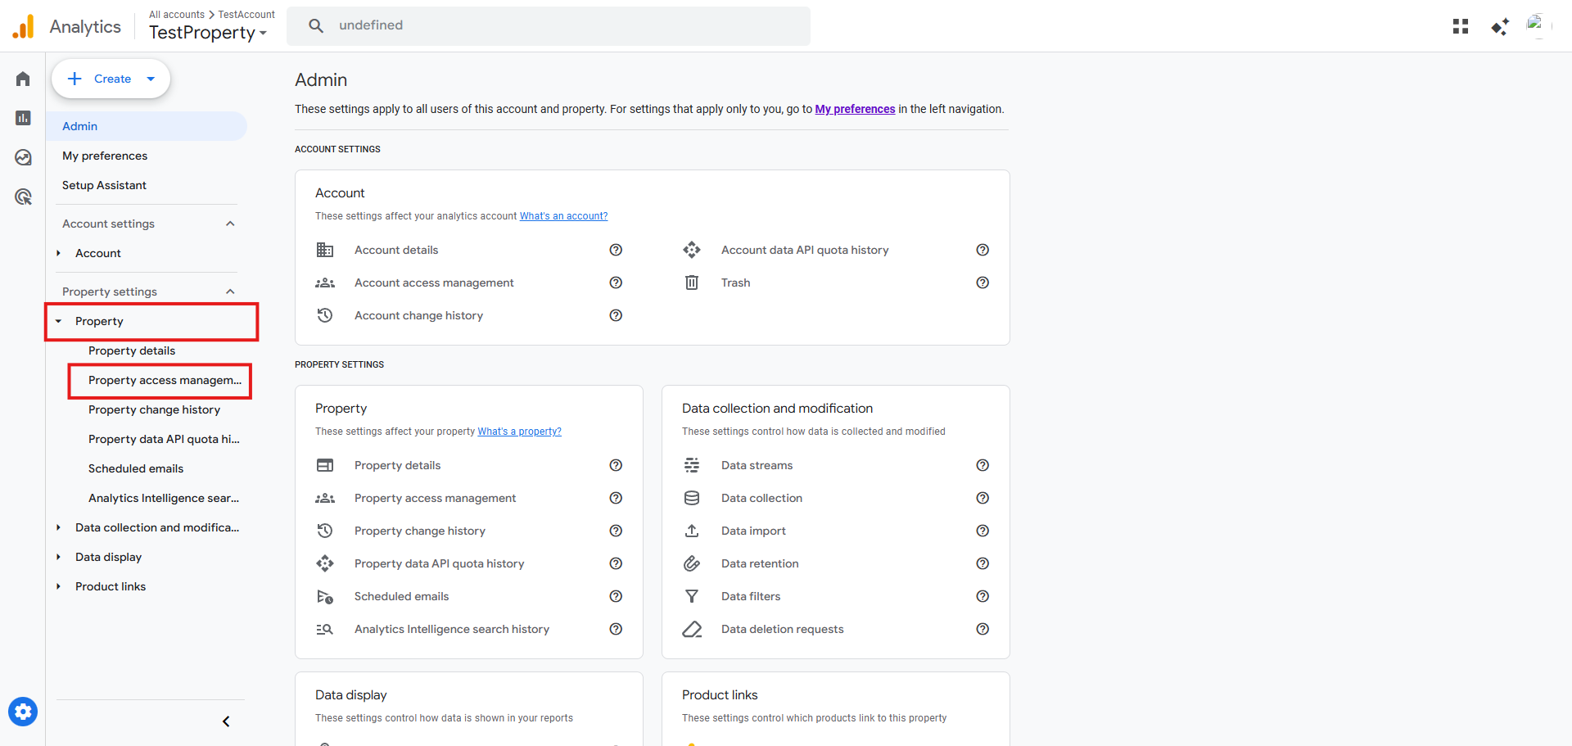Collapse the admin navigation panel
This screenshot has width=1572, height=746.
point(226,721)
